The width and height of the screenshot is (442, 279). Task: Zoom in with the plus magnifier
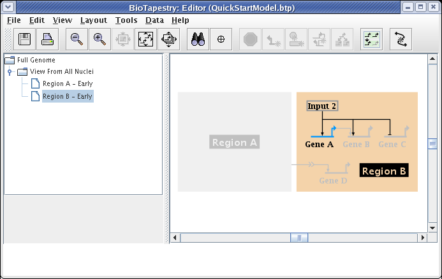(99, 39)
